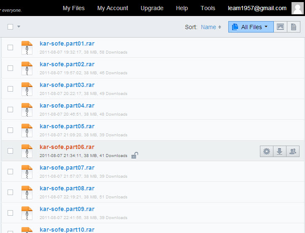This screenshot has width=305, height=233.
Task: Tick the select-all checkbox in toolbar
Action: tap(10, 27)
